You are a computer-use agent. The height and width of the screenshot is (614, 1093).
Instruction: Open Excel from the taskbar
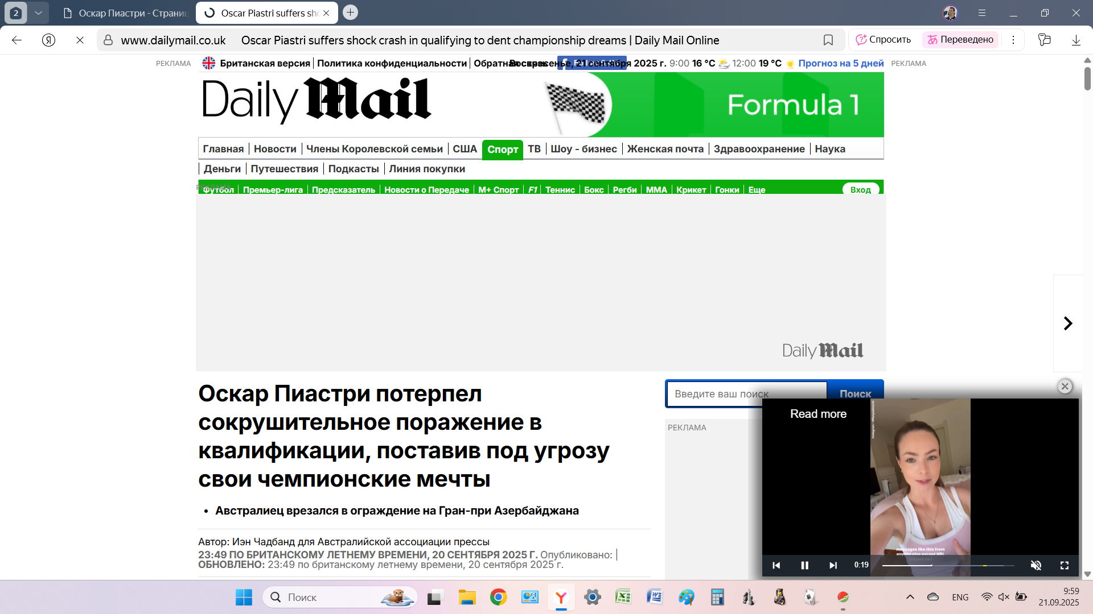pyautogui.click(x=623, y=597)
